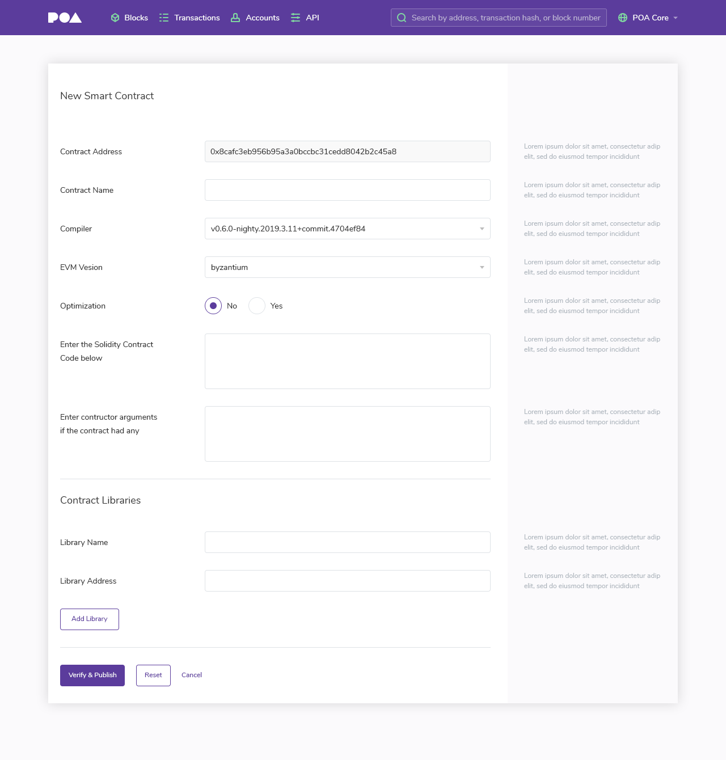This screenshot has width=726, height=760.
Task: Select the Yes optimization radio button
Action: click(257, 306)
